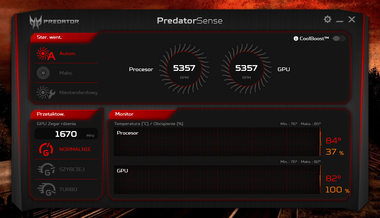Choose Niestandardowy fan control label
380x218 pixels.
78,92
